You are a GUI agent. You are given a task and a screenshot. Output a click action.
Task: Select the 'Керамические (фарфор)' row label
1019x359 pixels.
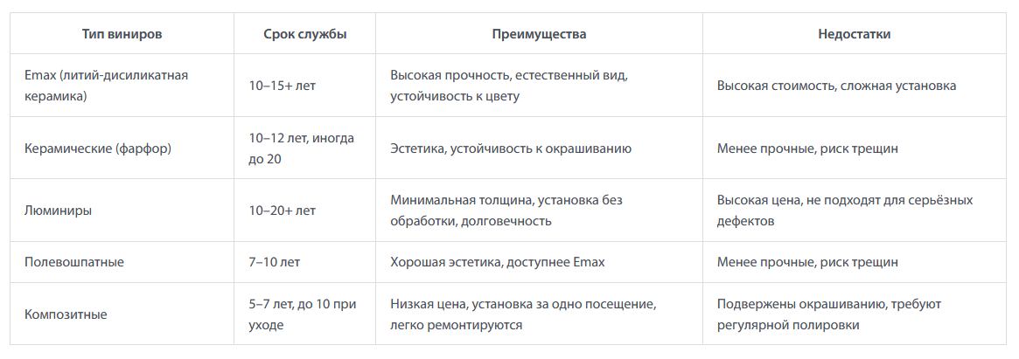click(x=122, y=148)
